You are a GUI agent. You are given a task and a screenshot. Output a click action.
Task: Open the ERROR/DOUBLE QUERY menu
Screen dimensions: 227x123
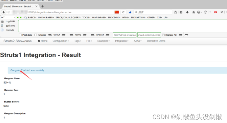pos(68,17)
